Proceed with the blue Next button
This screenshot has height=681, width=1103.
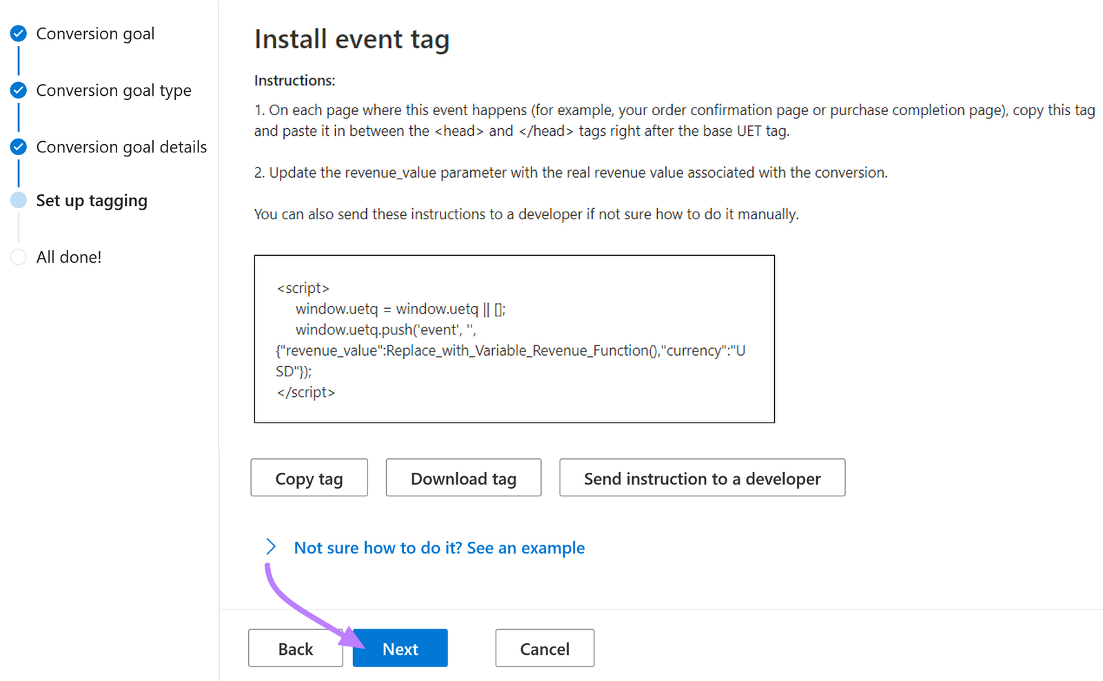(x=401, y=649)
